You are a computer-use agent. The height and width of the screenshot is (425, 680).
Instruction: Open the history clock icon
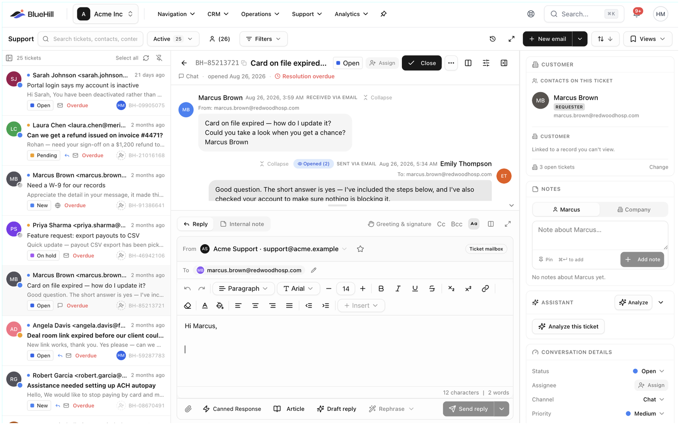pyautogui.click(x=493, y=39)
